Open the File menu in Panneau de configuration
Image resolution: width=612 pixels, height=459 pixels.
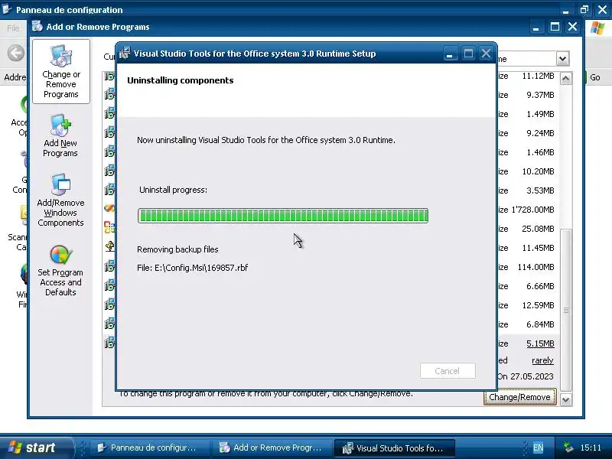click(x=13, y=28)
